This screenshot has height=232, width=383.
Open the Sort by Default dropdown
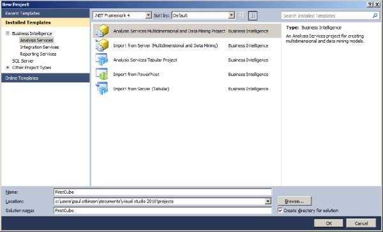(231, 15)
